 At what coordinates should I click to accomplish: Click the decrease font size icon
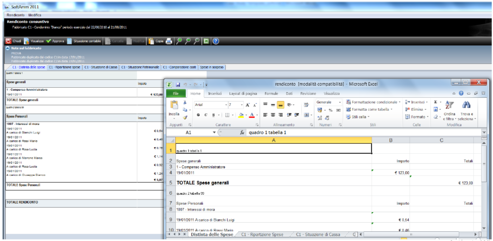click(256, 105)
